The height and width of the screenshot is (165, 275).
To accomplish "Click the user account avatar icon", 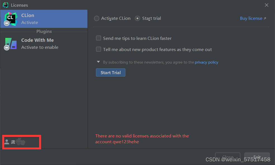I will click(x=7, y=142).
